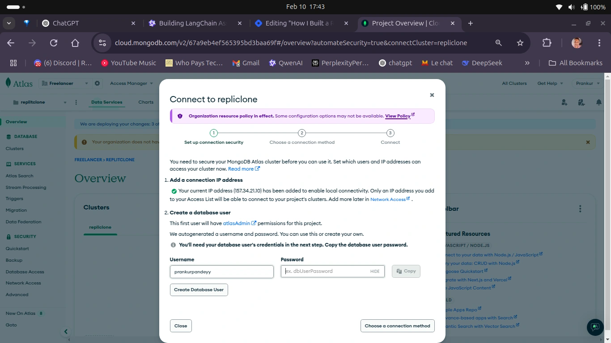Expand the Get Help menu
Screen dimensions: 611x343
tap(550, 84)
